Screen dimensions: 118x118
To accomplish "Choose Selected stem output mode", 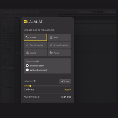I will (27, 66).
